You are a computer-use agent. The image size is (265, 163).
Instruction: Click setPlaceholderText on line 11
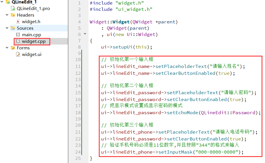coord(181,66)
